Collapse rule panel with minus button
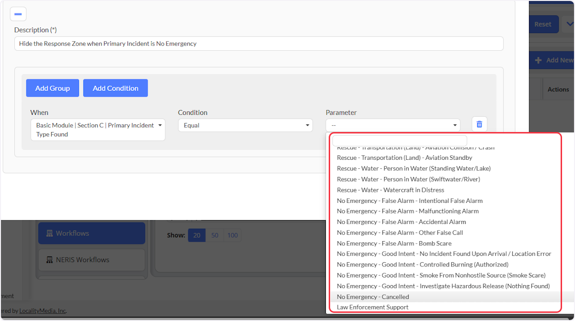Image resolution: width=575 pixels, height=321 pixels. pyautogui.click(x=18, y=14)
